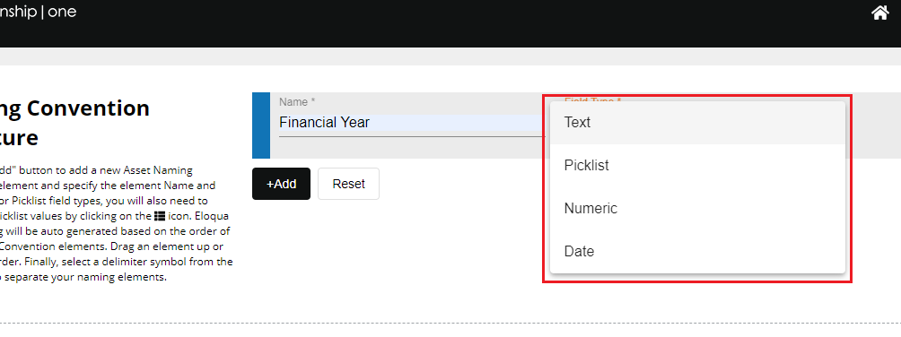The image size is (901, 337).
Task: Reset the naming convention elements
Action: (x=348, y=184)
